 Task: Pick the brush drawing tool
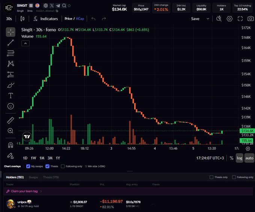(10, 85)
